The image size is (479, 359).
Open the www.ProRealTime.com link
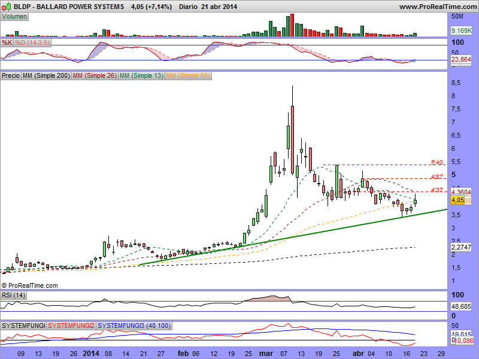click(438, 7)
